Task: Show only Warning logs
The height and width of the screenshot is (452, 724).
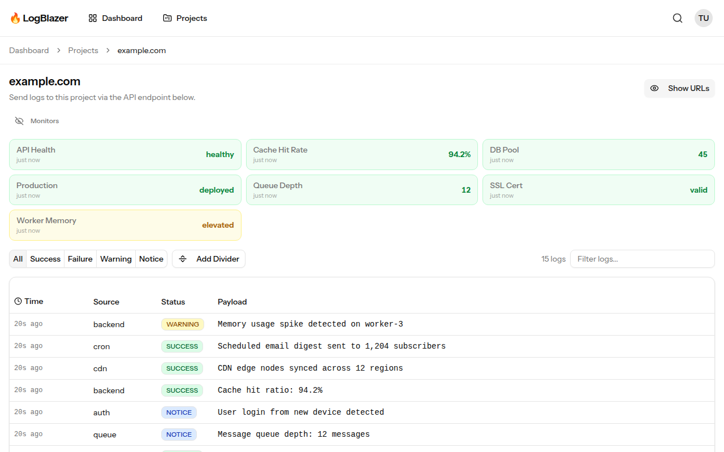Action: pos(116,259)
